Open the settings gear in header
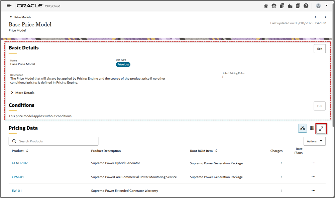335x198 pixels. click(274, 6)
